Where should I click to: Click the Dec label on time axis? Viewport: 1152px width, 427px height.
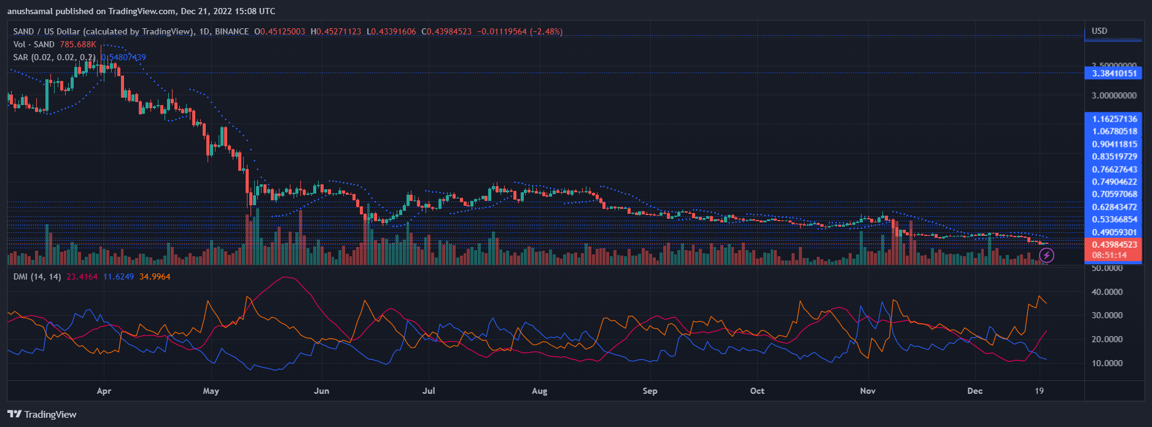click(975, 391)
